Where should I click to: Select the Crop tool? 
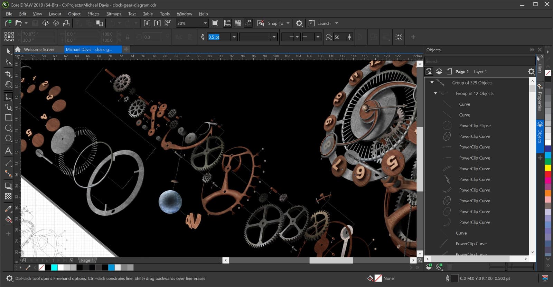8,74
